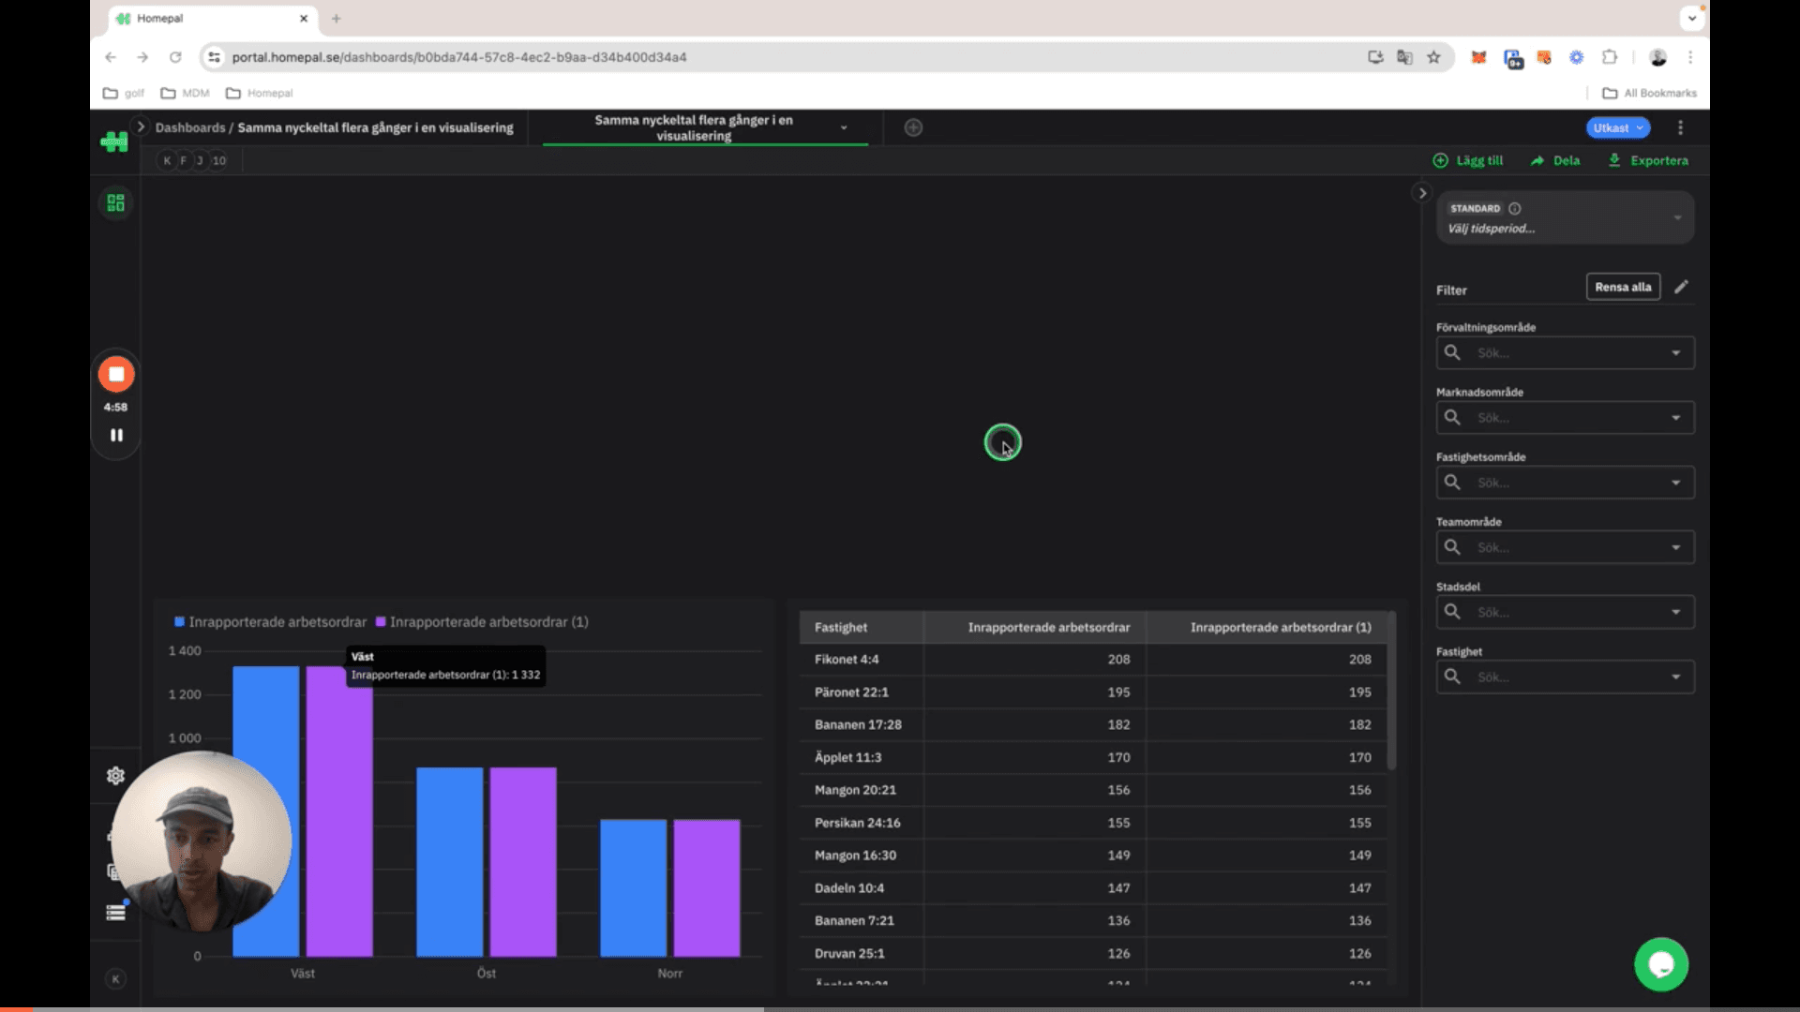Select the Fikonet 4:4 table row
Image resolution: width=1800 pixels, height=1012 pixels.
point(1093,660)
